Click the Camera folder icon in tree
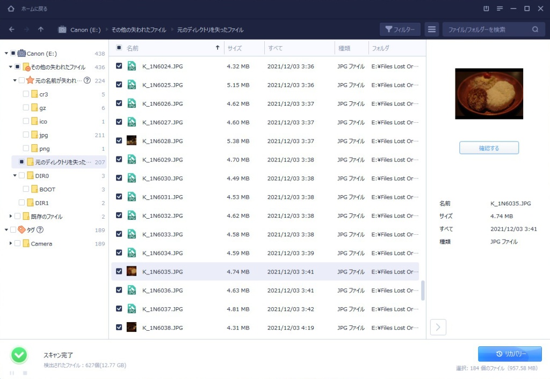 point(26,243)
